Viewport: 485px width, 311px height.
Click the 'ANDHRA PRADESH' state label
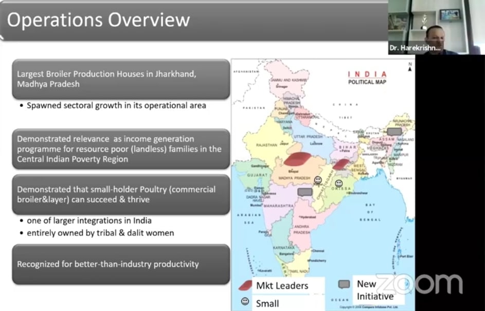pyautogui.click(x=301, y=229)
